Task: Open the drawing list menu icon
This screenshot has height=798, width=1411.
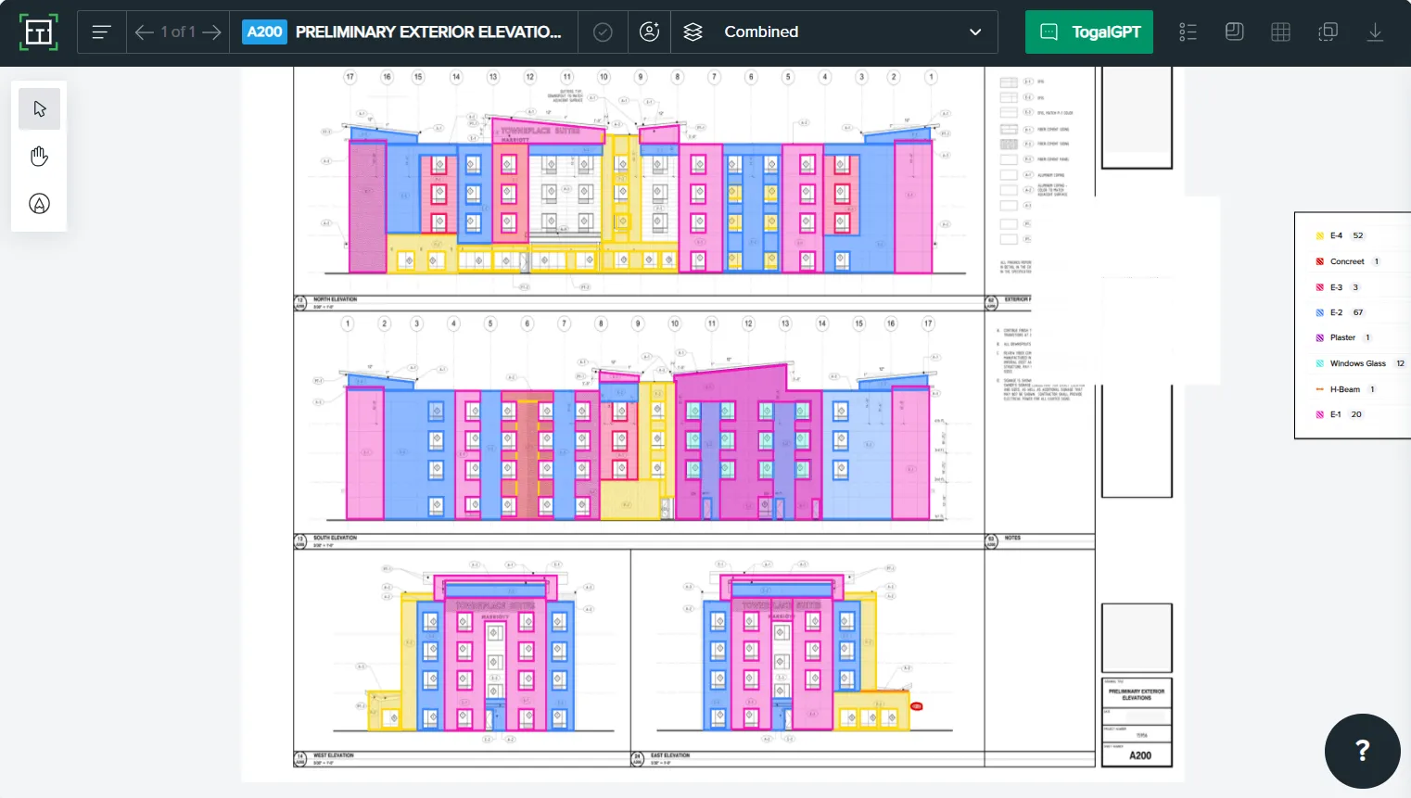Action: pyautogui.click(x=102, y=32)
